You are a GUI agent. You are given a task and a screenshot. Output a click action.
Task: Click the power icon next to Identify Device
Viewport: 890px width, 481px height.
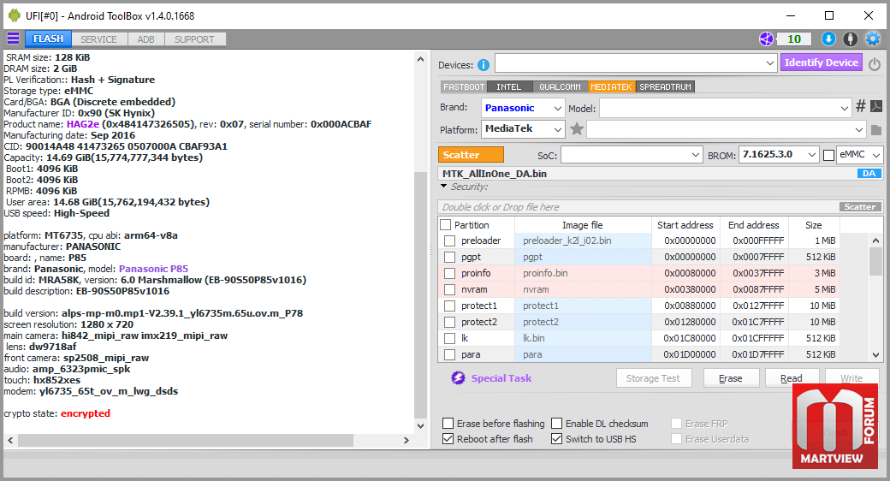[874, 64]
